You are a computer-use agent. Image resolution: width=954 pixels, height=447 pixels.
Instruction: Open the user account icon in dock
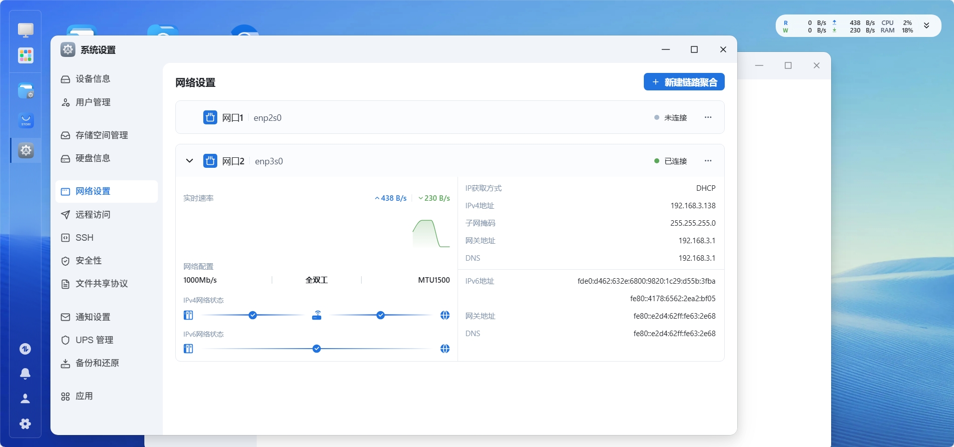point(25,399)
